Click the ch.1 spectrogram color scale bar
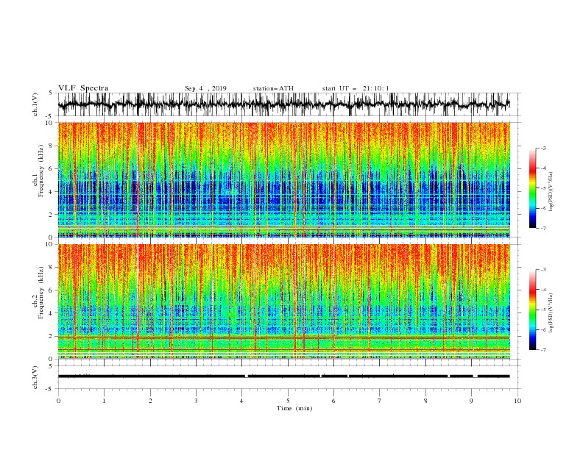583x450 pixels. click(x=532, y=188)
